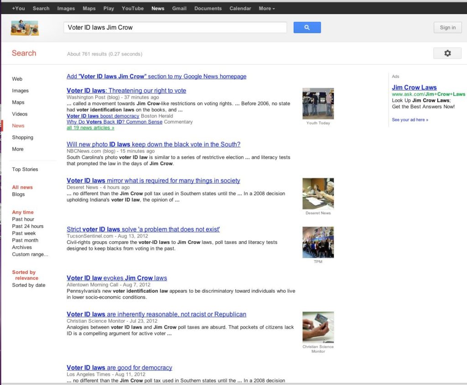Open 'Voter ID laws are inherently reasonable' article
Viewport: 467px width, 385px height.
click(x=156, y=314)
